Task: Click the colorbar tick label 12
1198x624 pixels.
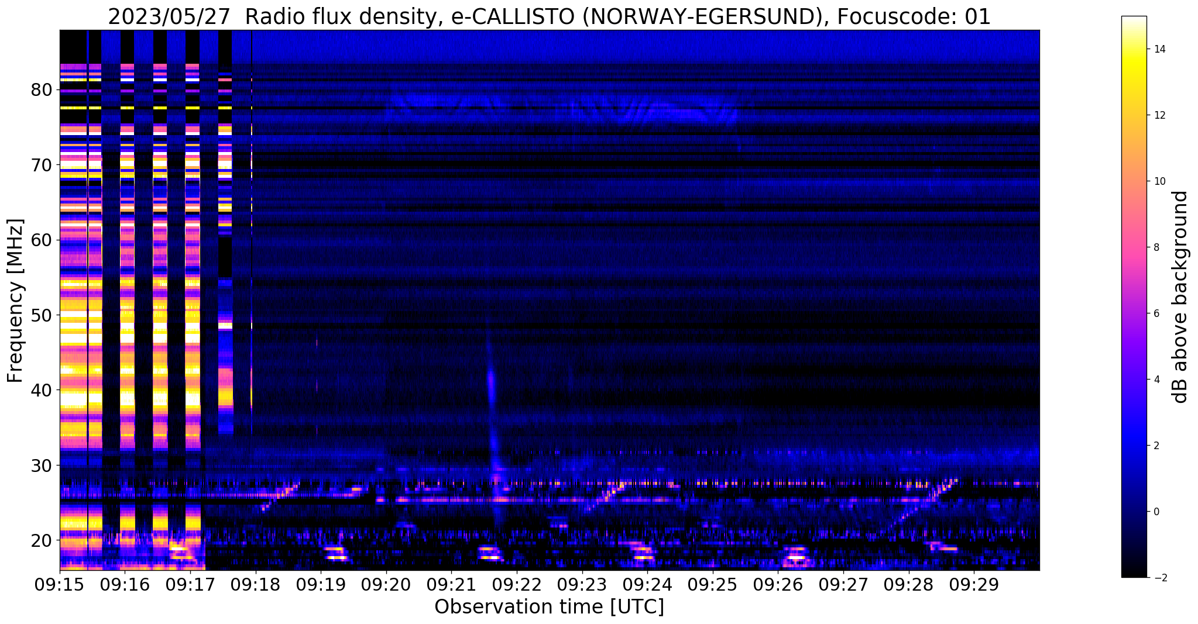Action: [1159, 115]
